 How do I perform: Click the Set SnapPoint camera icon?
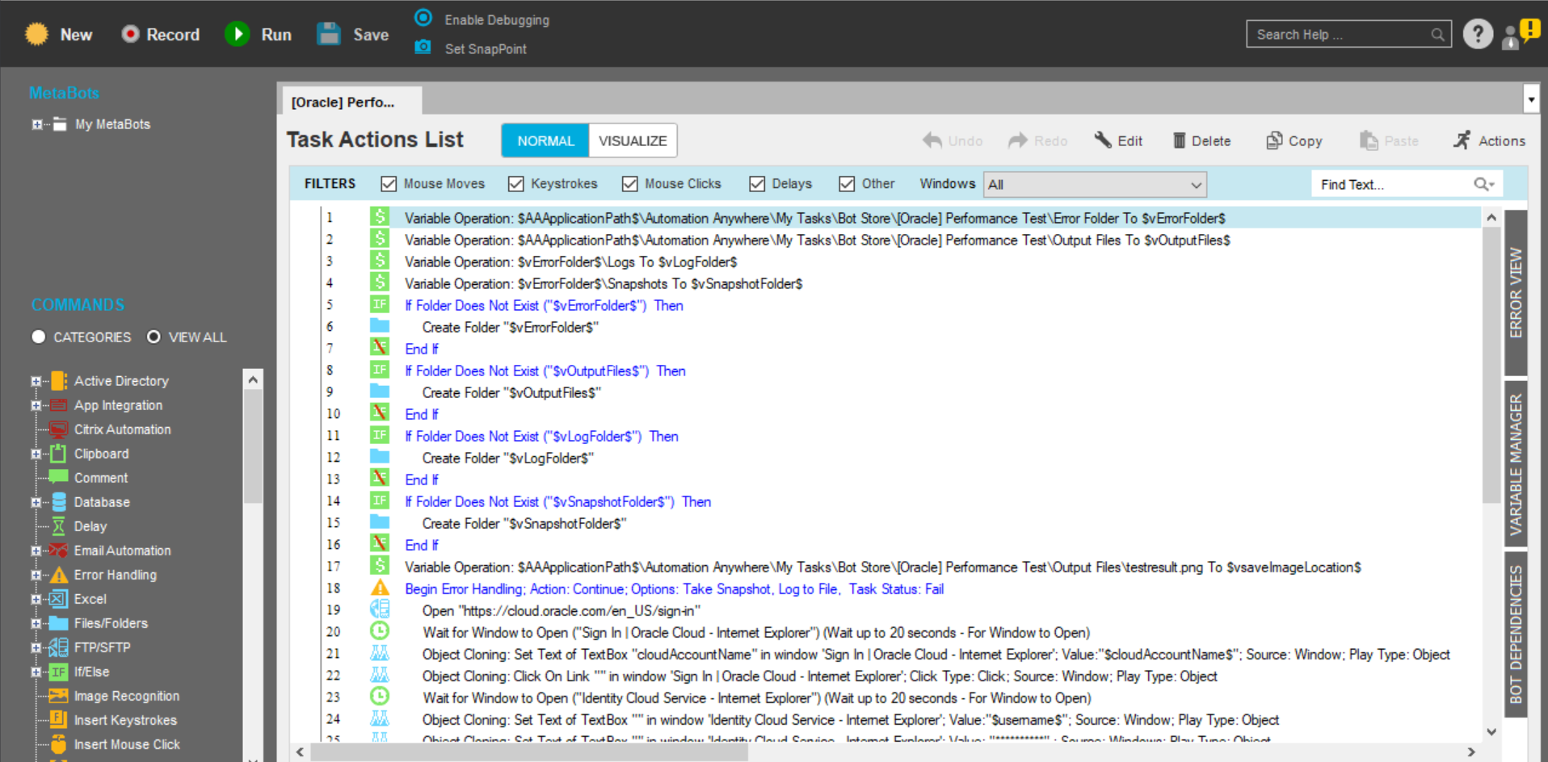(x=423, y=48)
